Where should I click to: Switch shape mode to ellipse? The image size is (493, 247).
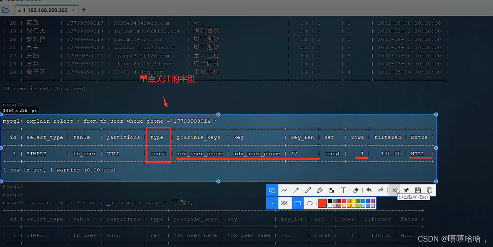(x=310, y=203)
